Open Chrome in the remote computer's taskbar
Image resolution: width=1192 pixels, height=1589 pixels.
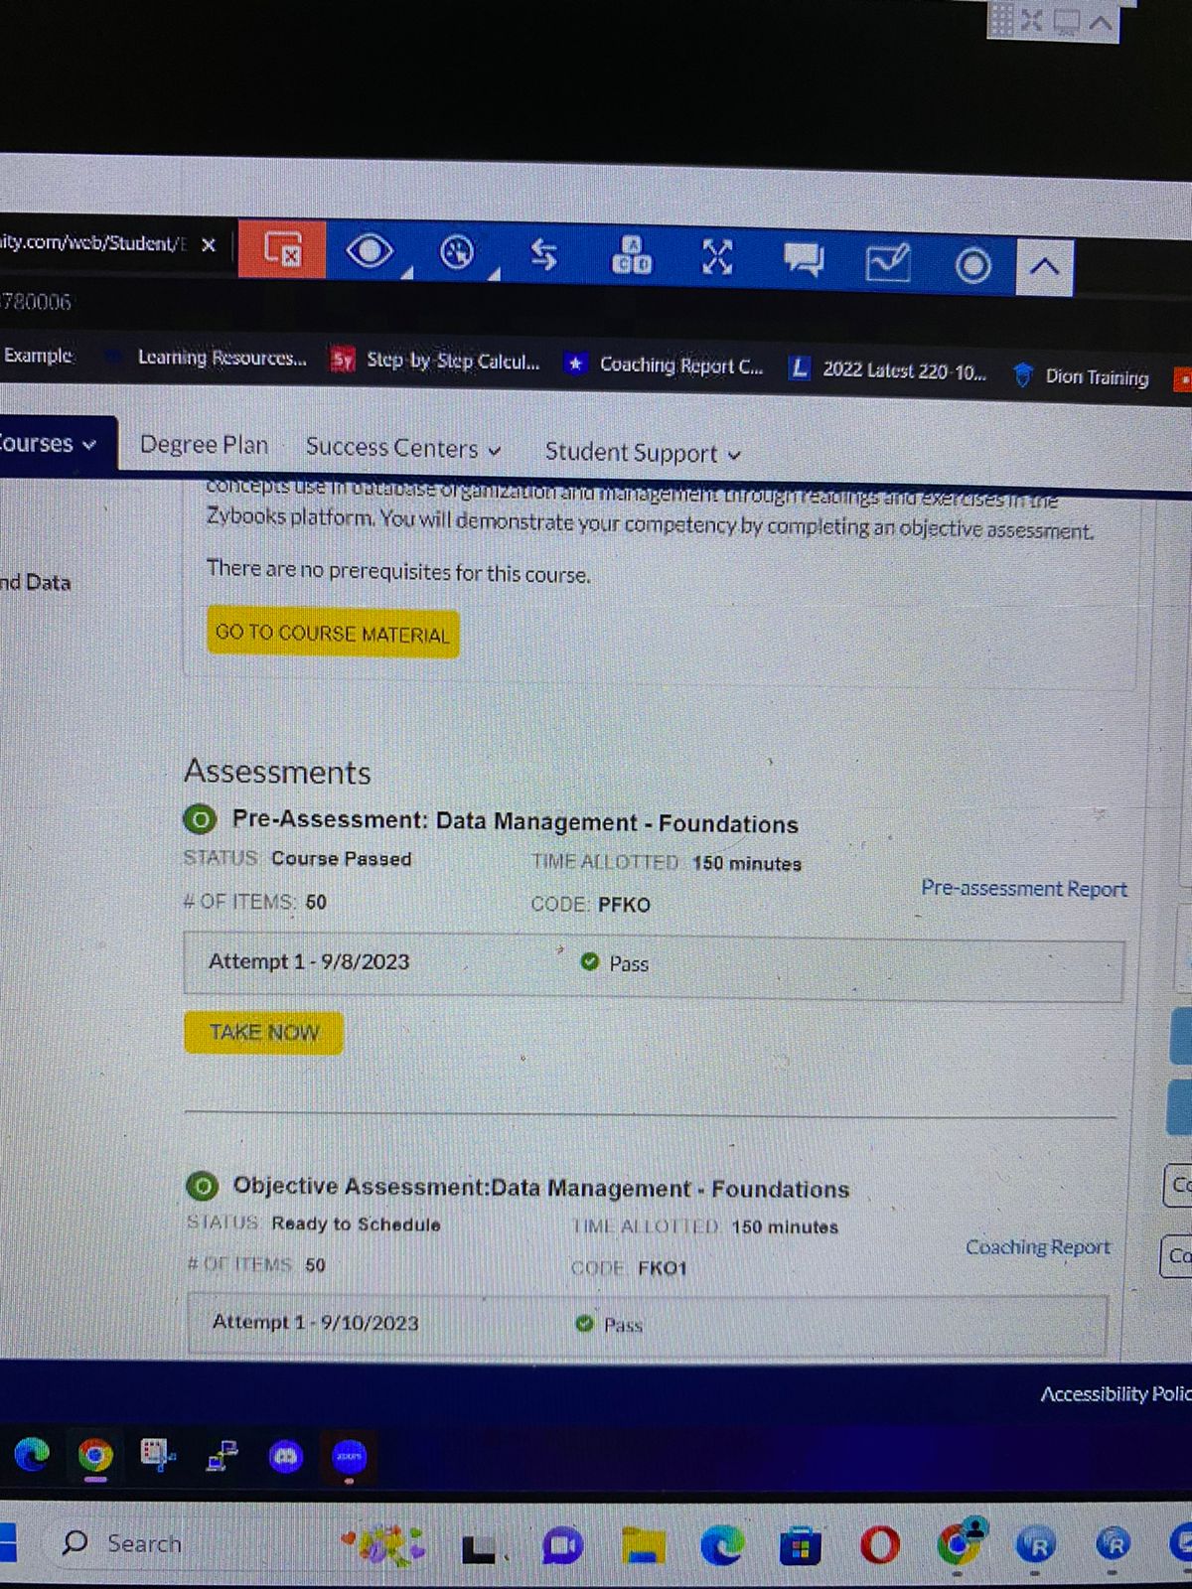95,1456
